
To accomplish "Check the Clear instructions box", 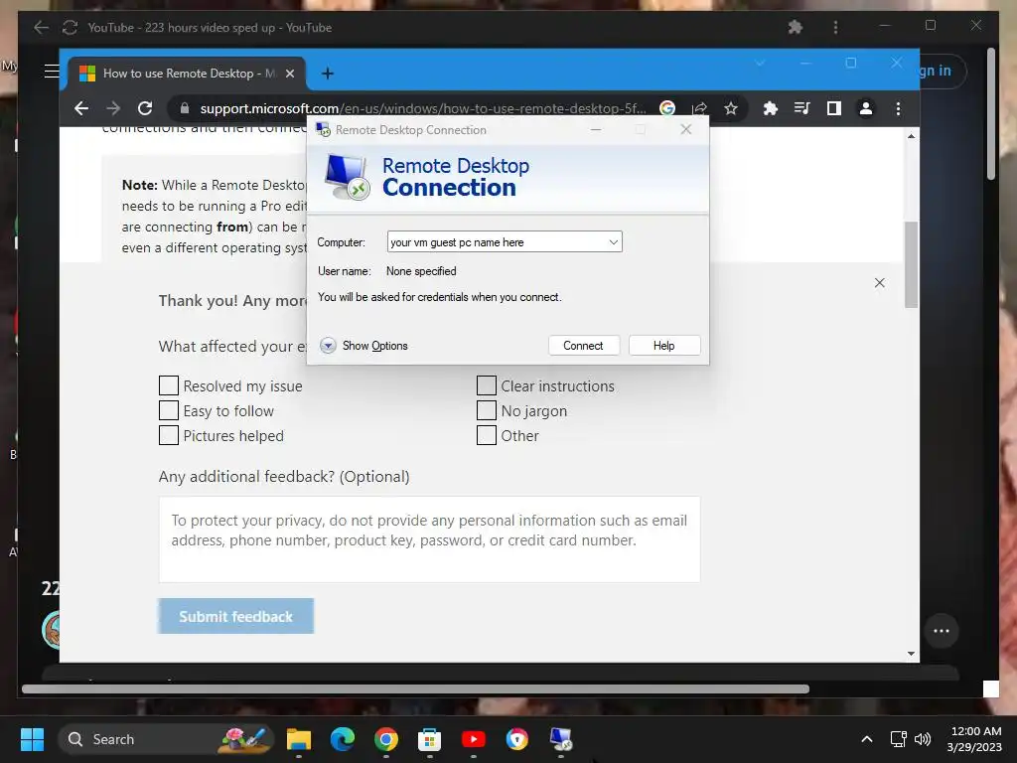I will click(x=487, y=385).
